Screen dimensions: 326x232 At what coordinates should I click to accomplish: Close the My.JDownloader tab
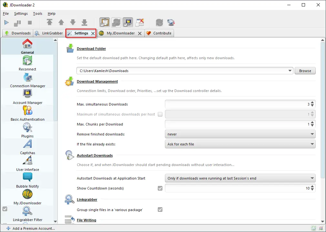140,33
